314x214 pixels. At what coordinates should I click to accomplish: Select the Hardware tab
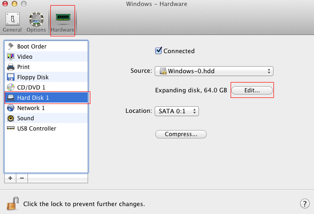62,22
